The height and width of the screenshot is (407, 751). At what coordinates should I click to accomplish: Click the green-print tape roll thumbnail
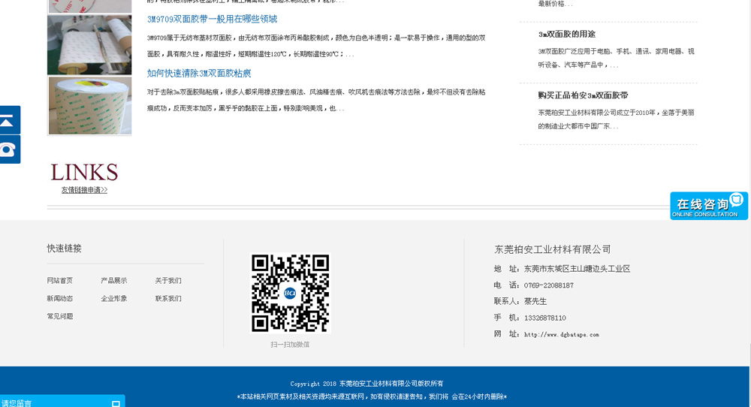click(x=89, y=106)
